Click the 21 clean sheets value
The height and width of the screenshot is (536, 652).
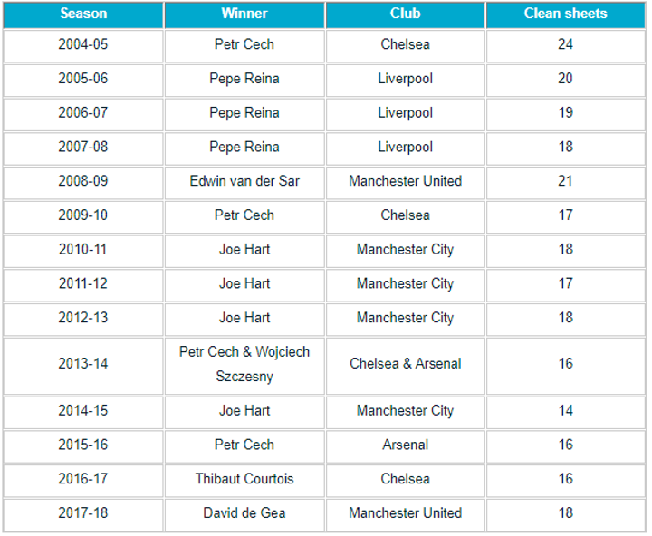click(x=565, y=181)
